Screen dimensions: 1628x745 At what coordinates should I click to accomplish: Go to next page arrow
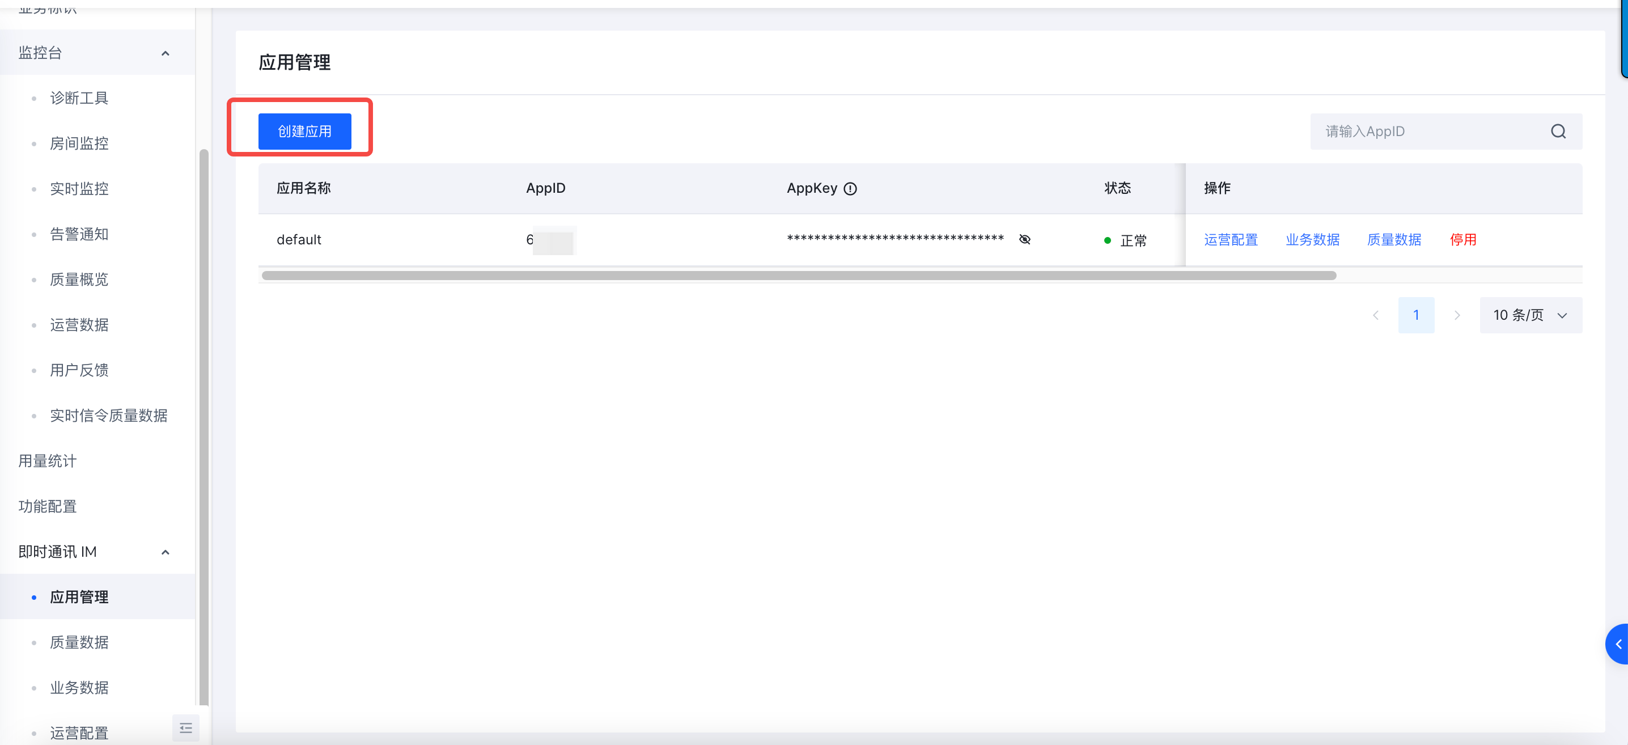click(x=1457, y=315)
